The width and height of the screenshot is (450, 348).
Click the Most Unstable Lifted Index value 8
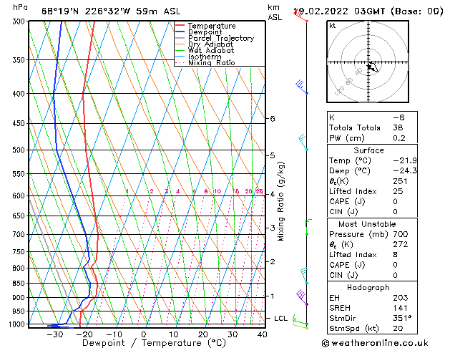coord(396,255)
